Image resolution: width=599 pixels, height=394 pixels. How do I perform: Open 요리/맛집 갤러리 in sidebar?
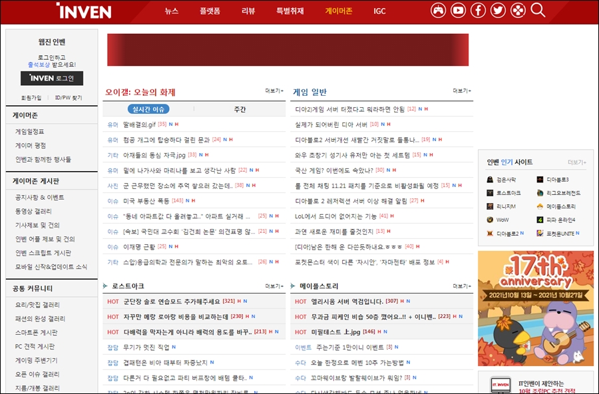[37, 305]
